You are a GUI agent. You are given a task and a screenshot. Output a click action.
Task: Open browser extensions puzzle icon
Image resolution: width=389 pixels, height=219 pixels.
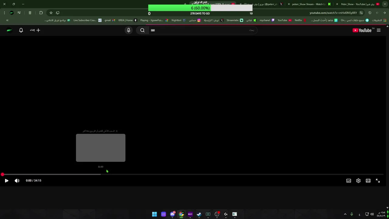pos(41,13)
